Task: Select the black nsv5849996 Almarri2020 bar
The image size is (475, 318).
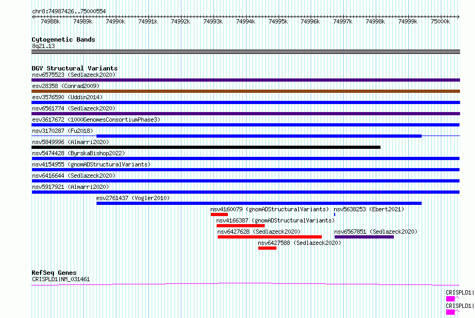Action: click(x=206, y=147)
